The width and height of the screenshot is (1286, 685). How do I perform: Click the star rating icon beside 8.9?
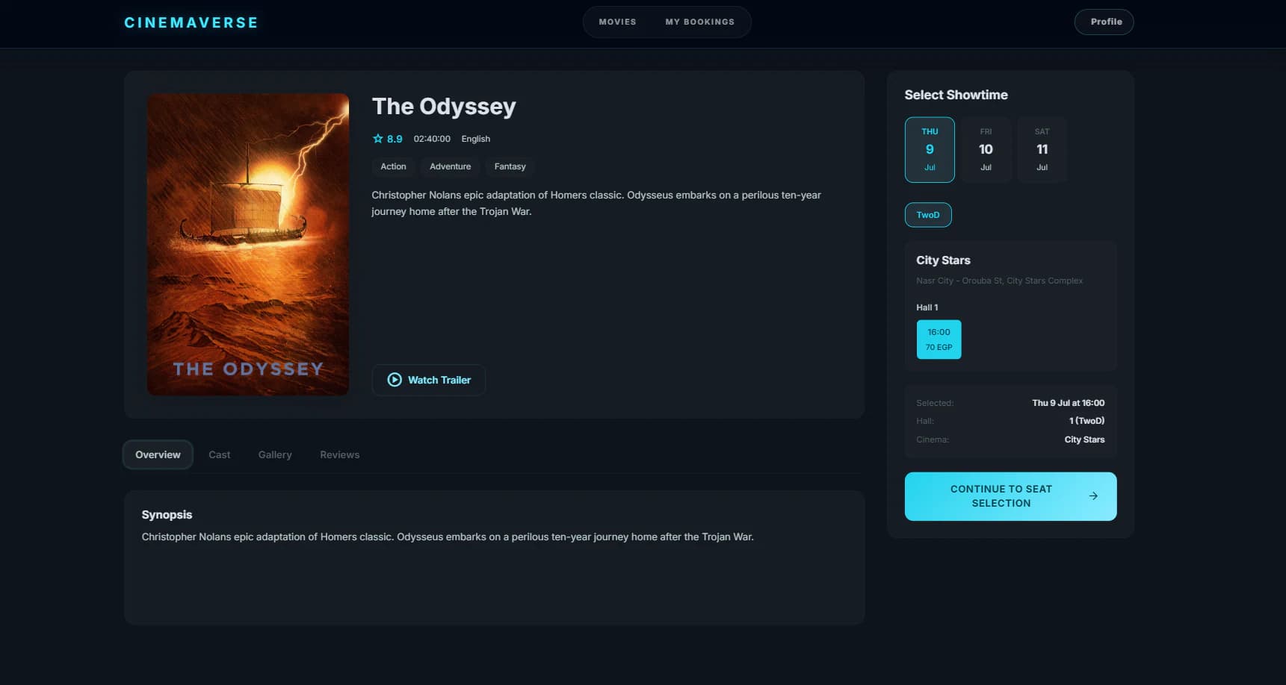(x=378, y=139)
